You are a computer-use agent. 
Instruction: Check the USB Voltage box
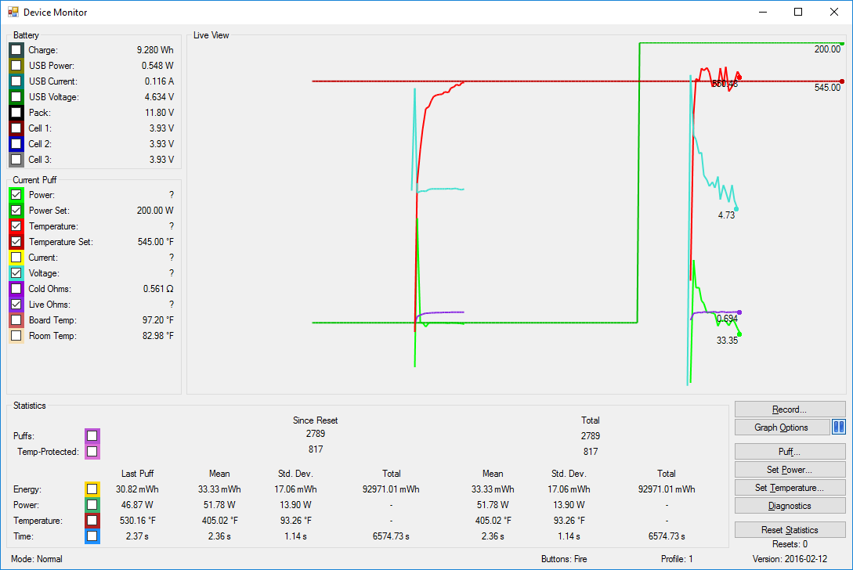16,97
